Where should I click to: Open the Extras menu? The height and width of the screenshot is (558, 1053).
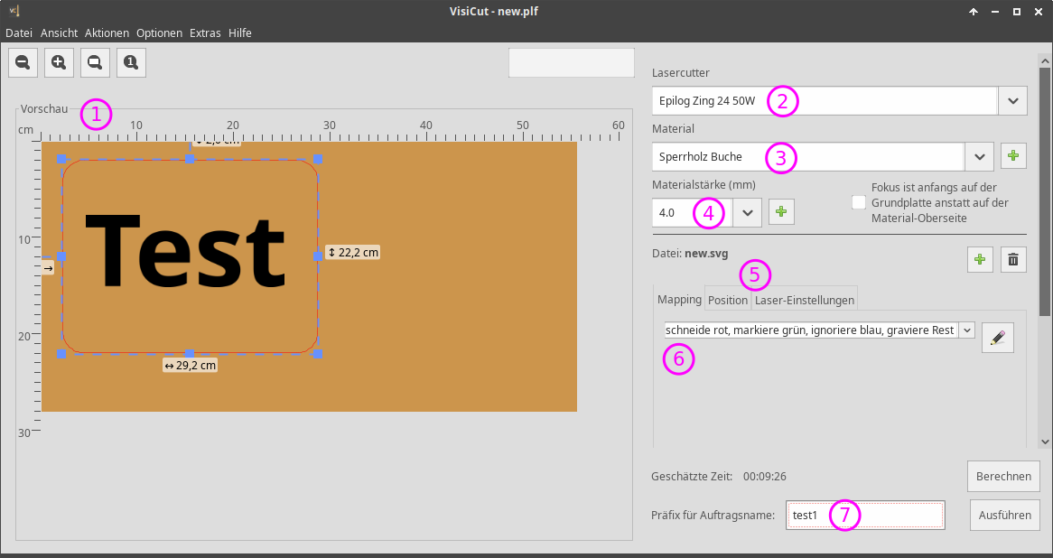205,33
